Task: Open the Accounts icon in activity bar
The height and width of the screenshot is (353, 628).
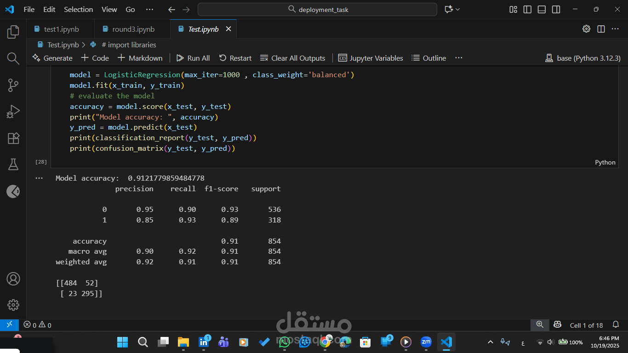Action: [x=13, y=279]
